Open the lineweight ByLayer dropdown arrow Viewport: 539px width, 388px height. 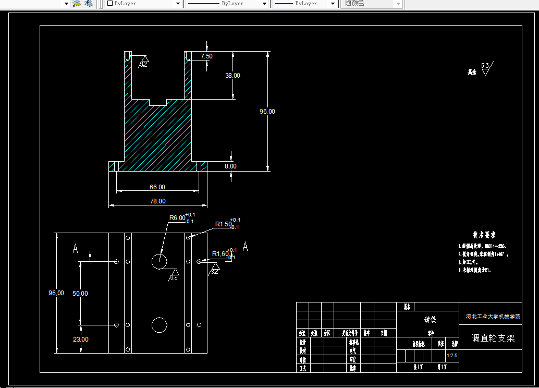pyautogui.click(x=333, y=4)
